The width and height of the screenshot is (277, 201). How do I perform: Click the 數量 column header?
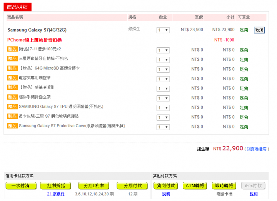click(163, 17)
